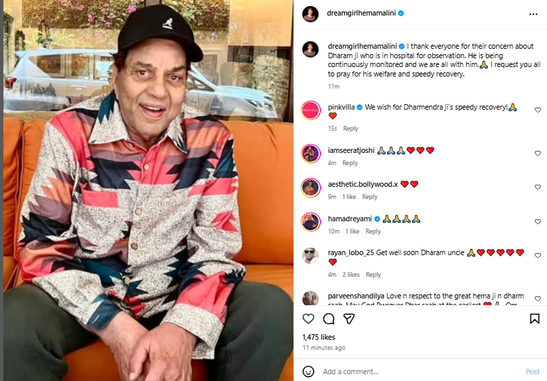Image resolution: width=547 pixels, height=381 pixels.
Task: View the 1,475 likes list
Action: click(x=319, y=336)
